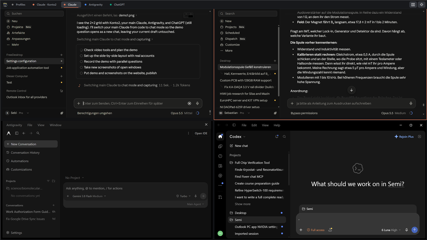Screen dimensions: 427x240
Task: Open the Window menu in Antigravity
Action: pyautogui.click(x=55, y=125)
